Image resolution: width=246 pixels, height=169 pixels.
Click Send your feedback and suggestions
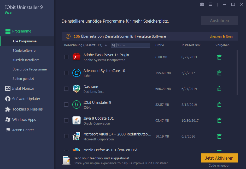point(101,158)
